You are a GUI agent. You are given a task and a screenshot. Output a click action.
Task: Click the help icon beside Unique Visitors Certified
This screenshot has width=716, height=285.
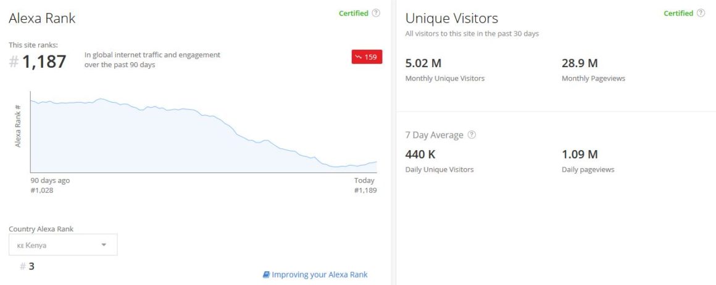coord(701,13)
